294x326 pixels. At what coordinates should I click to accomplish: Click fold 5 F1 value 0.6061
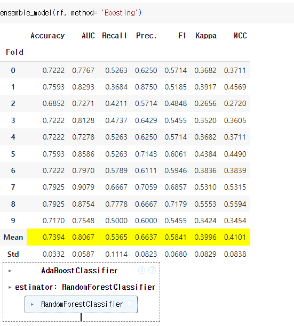[x=176, y=154]
